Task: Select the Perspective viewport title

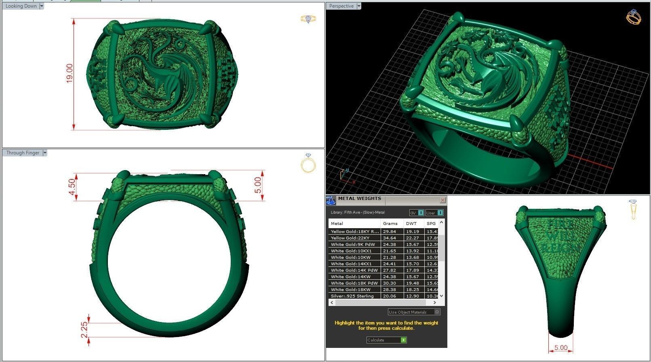Action: pos(341,6)
